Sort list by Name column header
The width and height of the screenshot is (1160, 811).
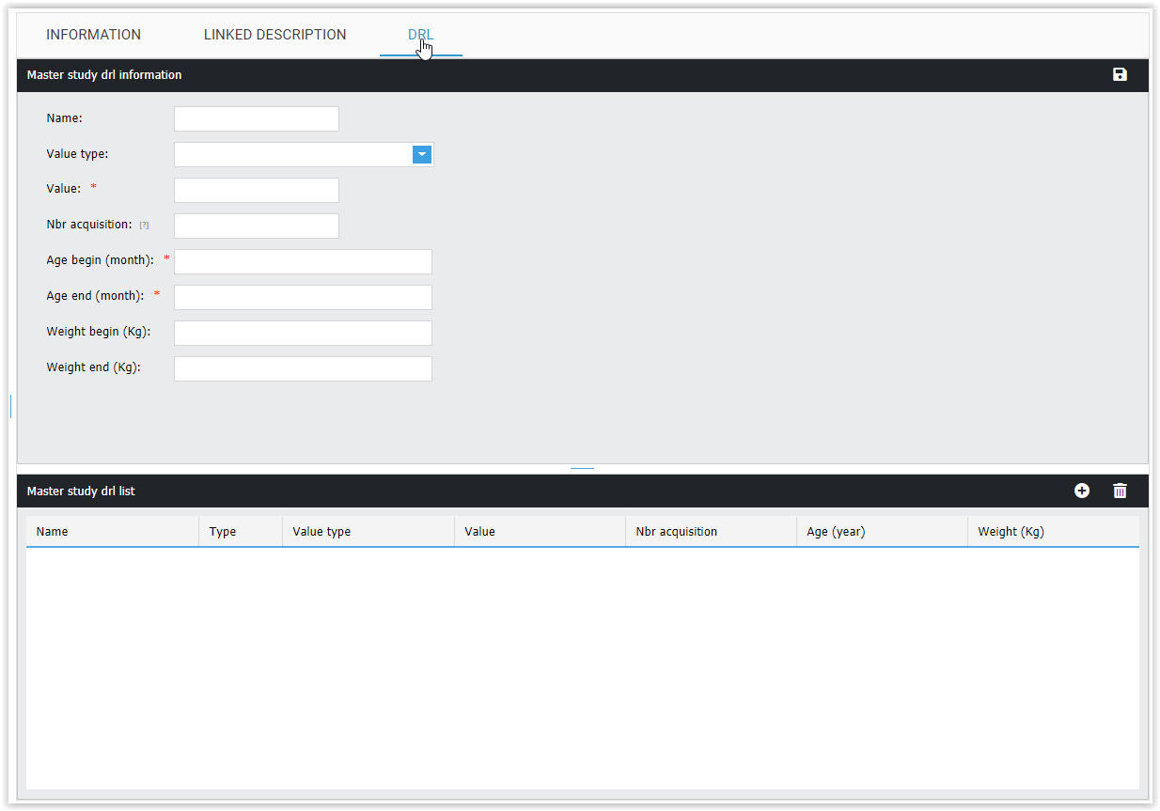tap(53, 532)
